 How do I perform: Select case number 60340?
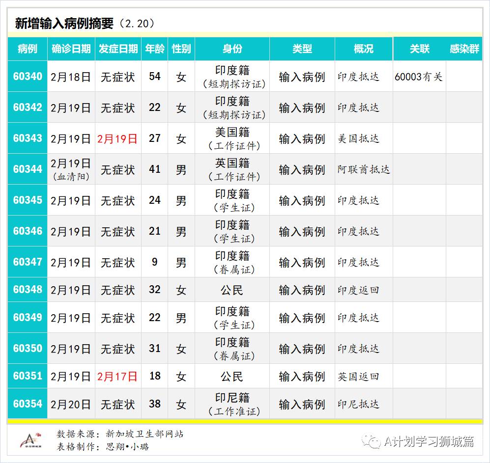click(x=27, y=76)
